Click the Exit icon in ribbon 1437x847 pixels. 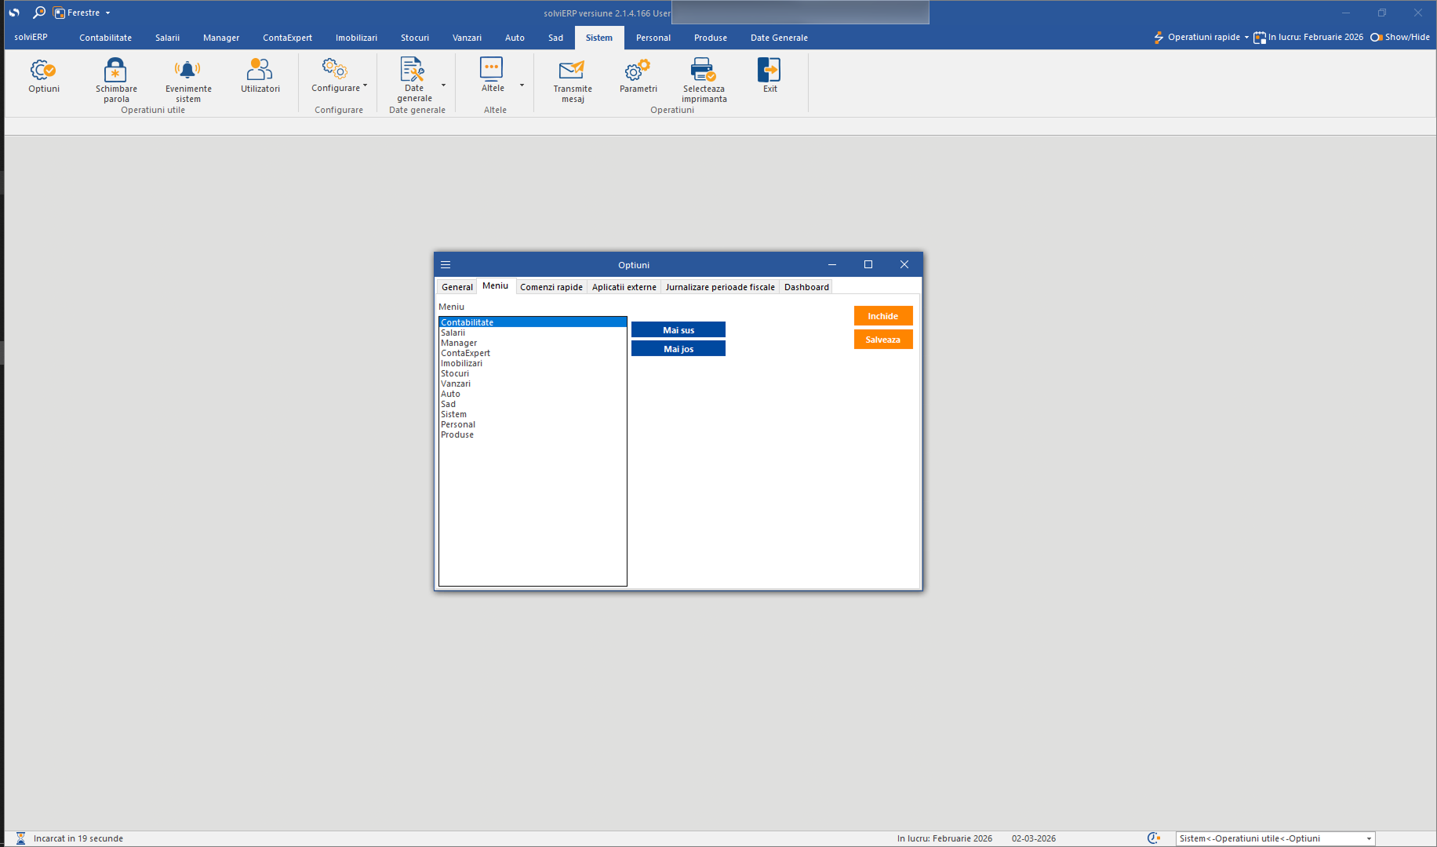point(769,71)
